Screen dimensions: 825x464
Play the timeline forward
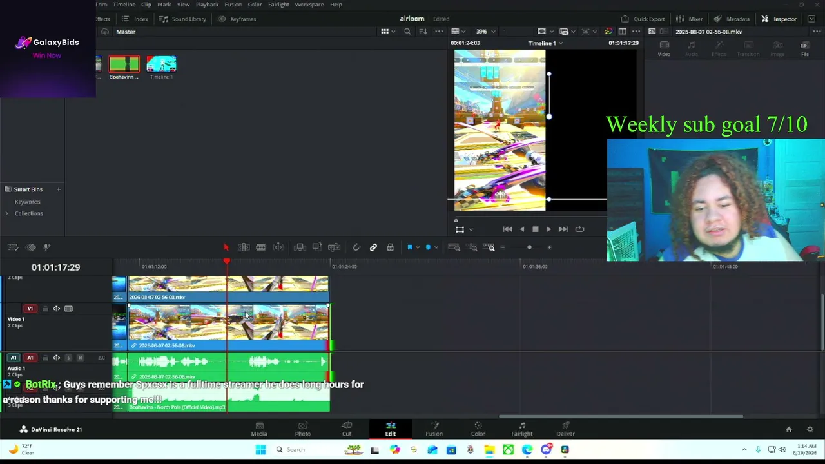tap(548, 229)
